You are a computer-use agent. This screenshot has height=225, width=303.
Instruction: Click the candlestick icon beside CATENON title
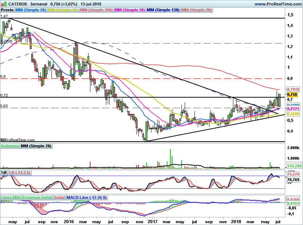click(x=4, y=4)
